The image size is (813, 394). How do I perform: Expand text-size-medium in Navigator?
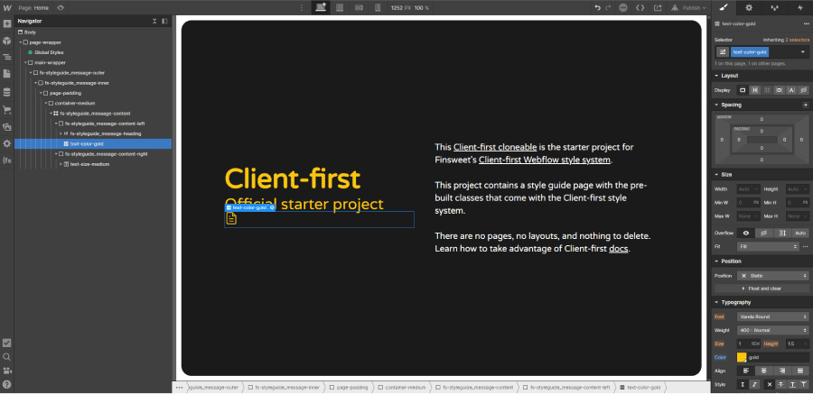click(61, 164)
